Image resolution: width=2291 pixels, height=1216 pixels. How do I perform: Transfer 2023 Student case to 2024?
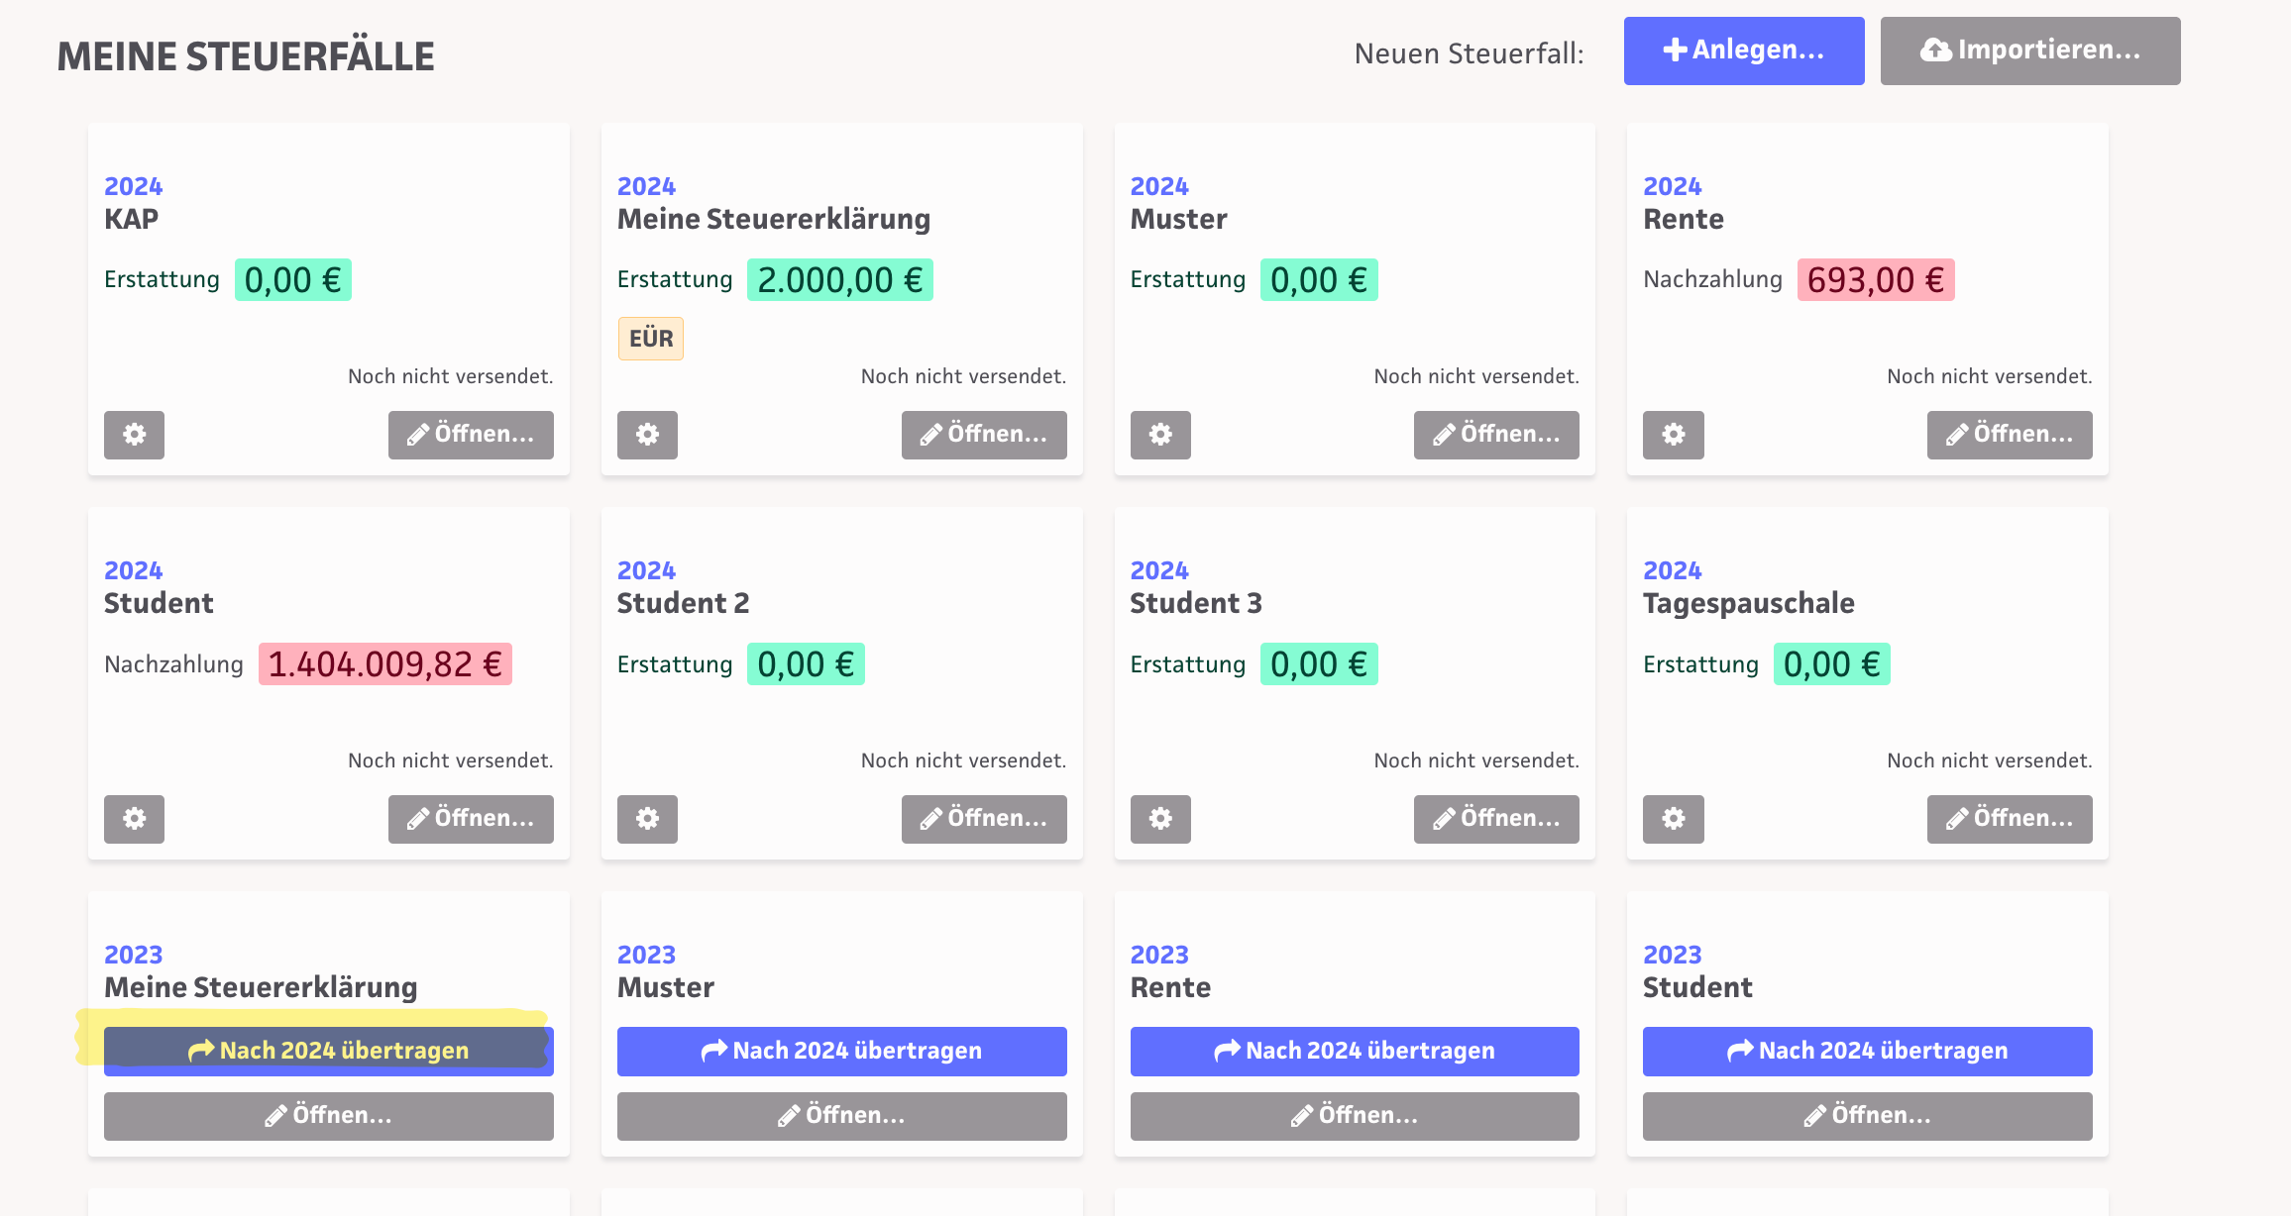pos(1867,1051)
